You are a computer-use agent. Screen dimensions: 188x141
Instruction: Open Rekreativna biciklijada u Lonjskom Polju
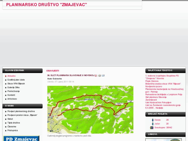tap(164, 94)
